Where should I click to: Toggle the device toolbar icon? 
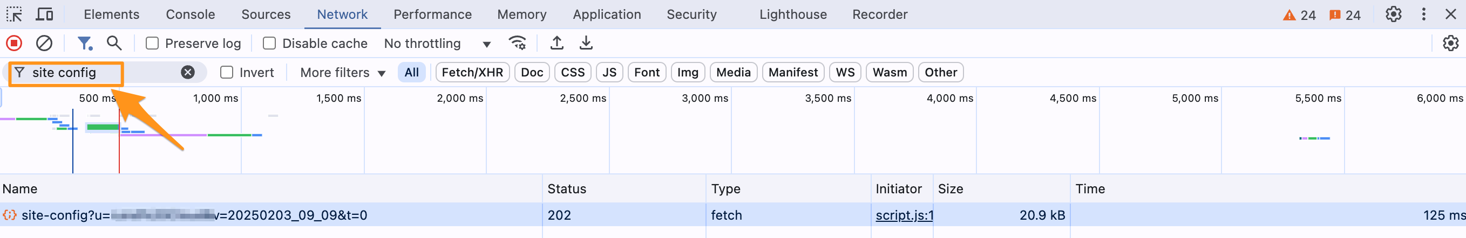coord(44,14)
